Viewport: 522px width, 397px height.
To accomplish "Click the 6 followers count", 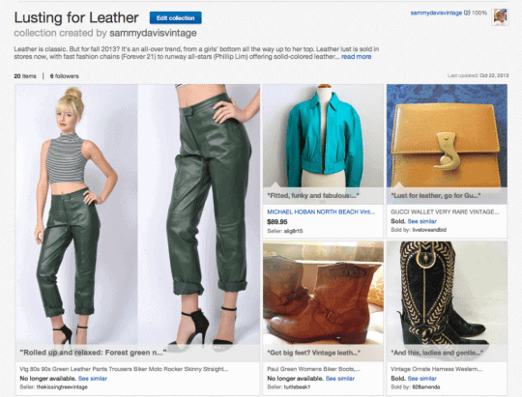I will tap(64, 76).
